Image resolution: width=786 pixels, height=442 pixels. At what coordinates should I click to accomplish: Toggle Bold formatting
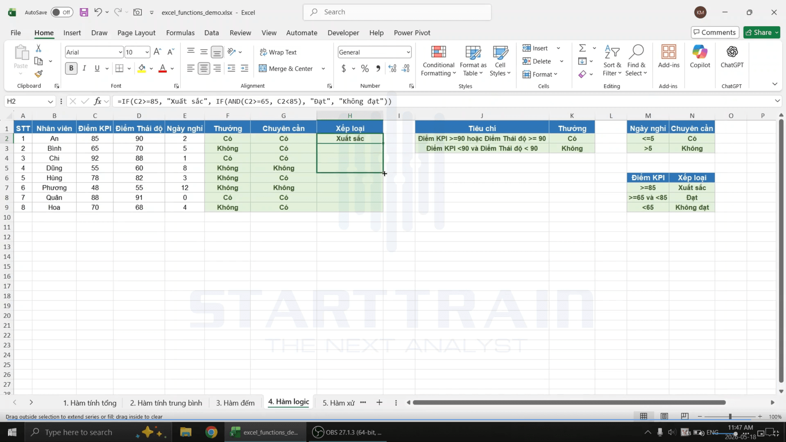pos(71,68)
